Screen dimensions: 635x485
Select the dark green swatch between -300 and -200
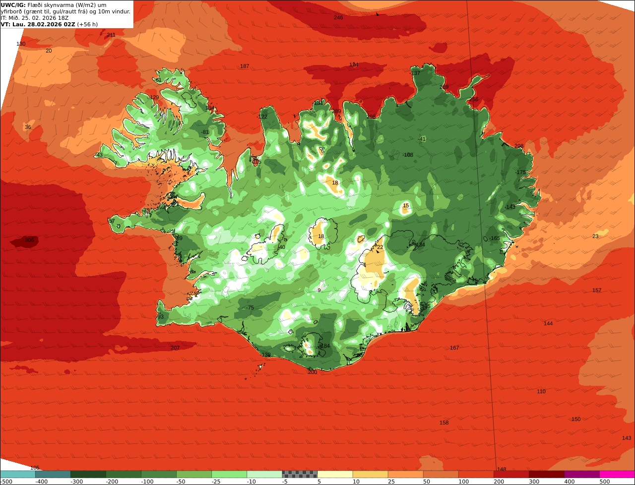tap(88, 474)
